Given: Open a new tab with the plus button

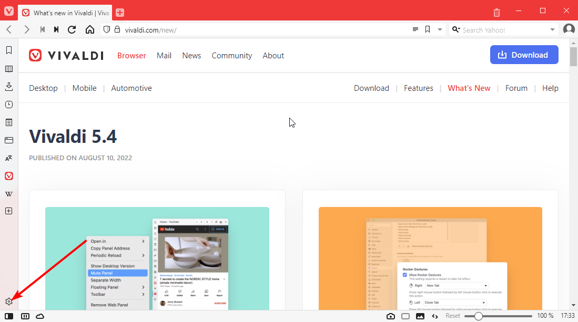Looking at the screenshot, I should [120, 13].
